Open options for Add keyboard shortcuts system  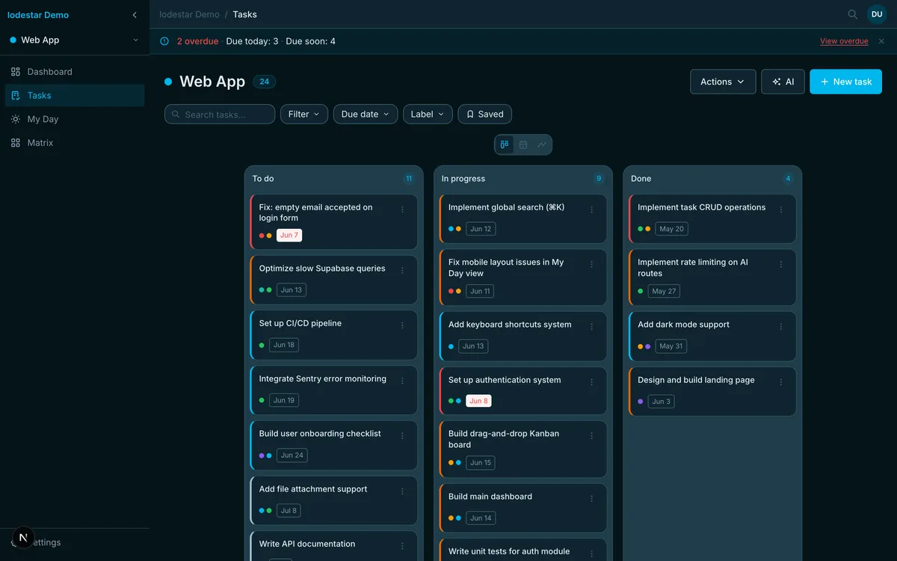[x=592, y=327]
